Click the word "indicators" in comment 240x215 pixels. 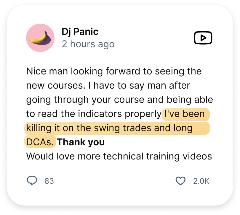(100, 114)
